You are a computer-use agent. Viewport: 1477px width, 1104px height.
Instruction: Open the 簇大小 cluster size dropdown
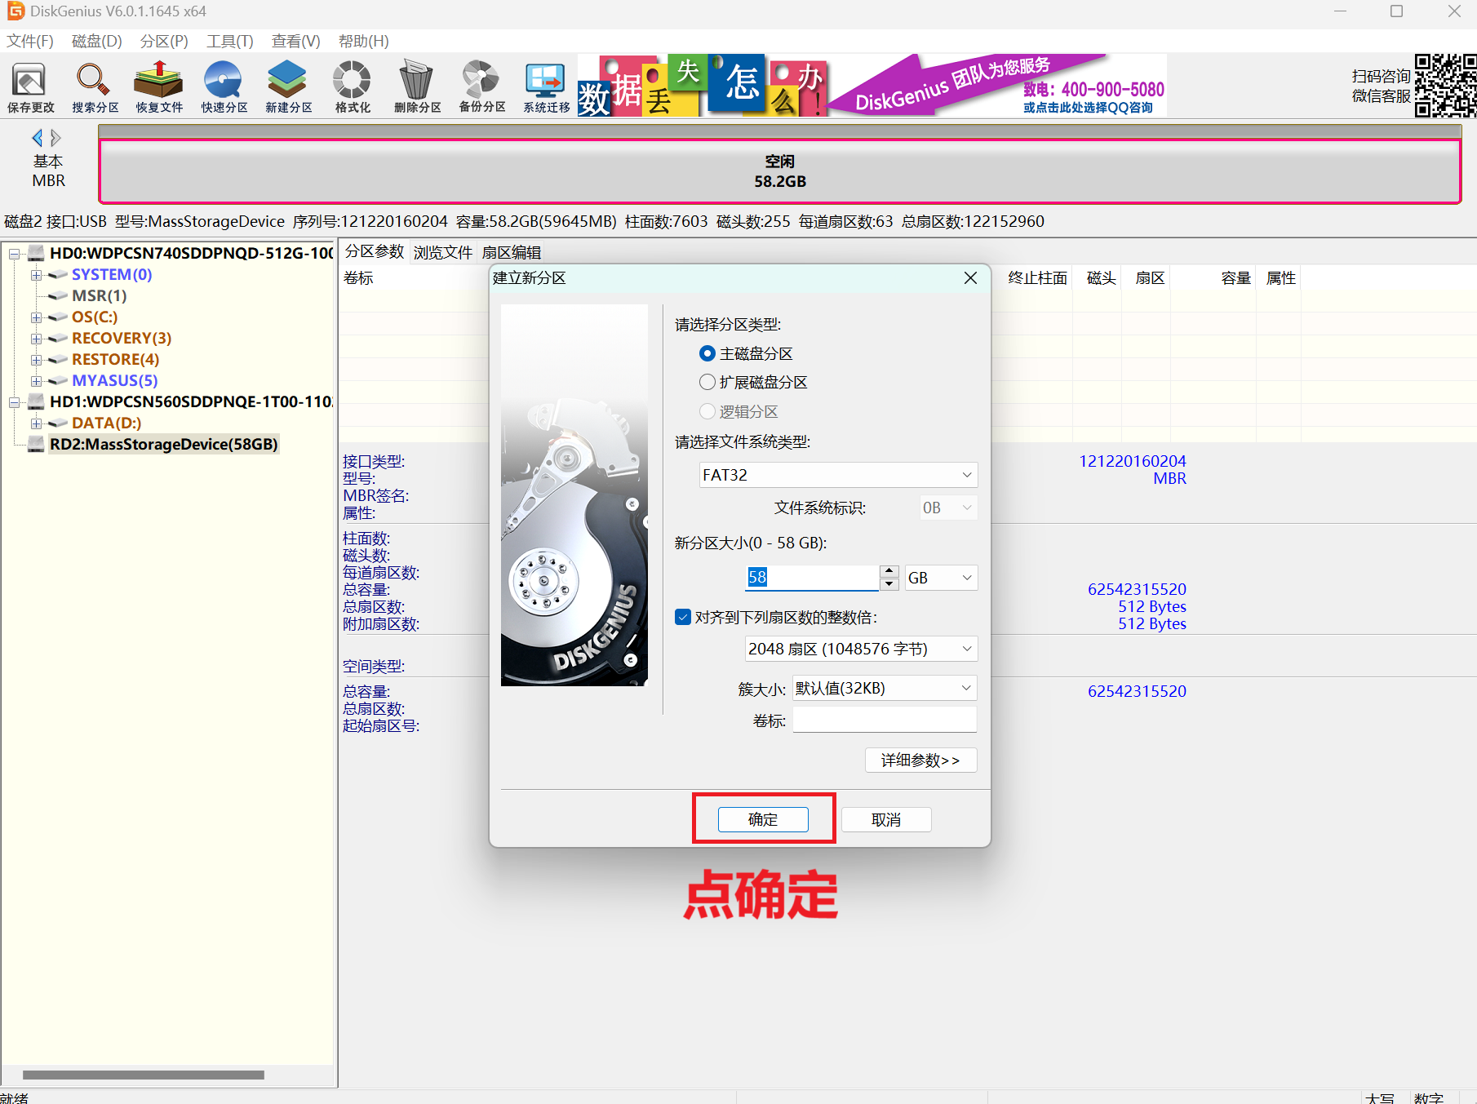(x=885, y=688)
